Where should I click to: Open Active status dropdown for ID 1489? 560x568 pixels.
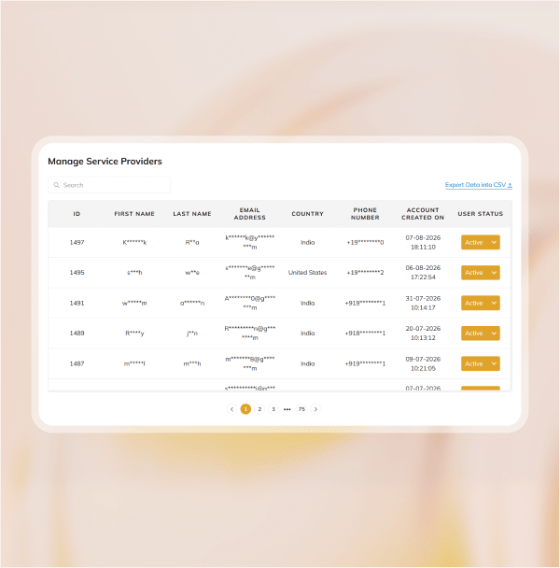(481, 334)
